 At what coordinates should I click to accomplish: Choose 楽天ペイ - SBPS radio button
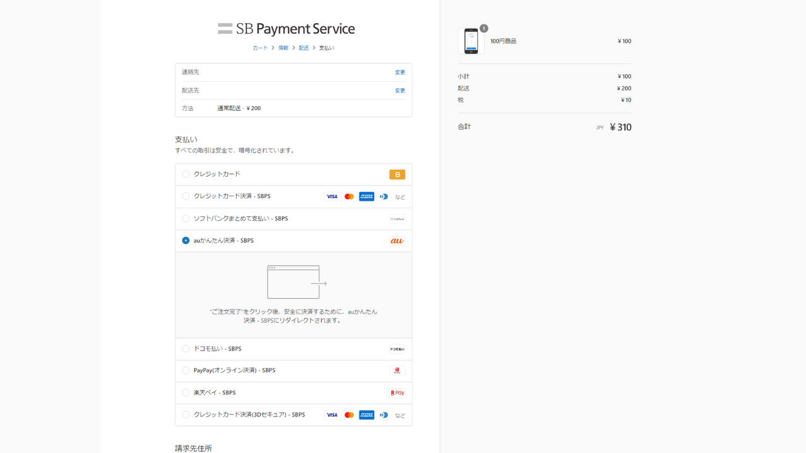click(x=186, y=393)
